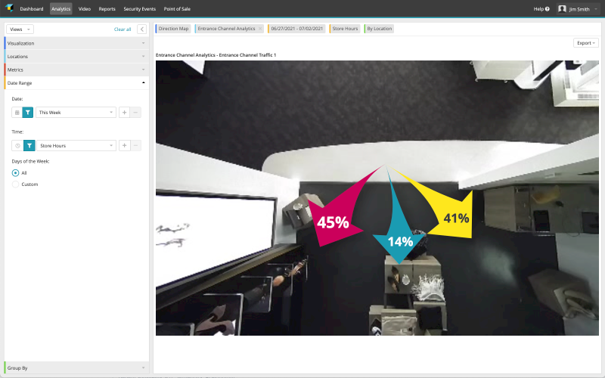
Task: Open the Store Hours time dropdown
Action: [x=76, y=145]
